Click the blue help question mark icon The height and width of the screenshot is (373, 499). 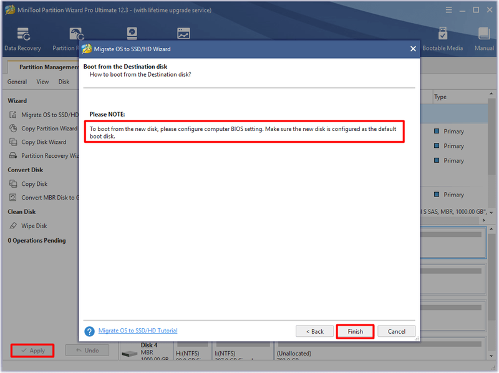[x=89, y=331]
